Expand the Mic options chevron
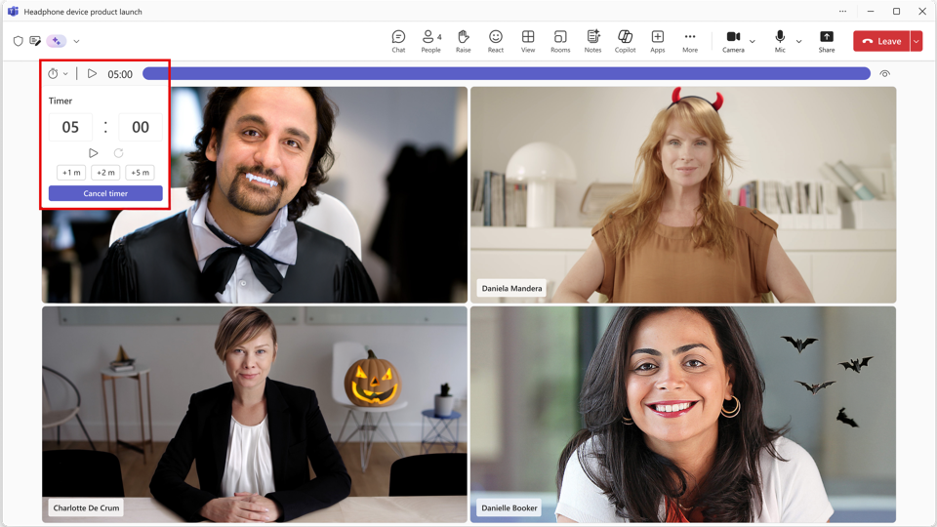Viewport: 937px width, 527px height. coord(799,41)
